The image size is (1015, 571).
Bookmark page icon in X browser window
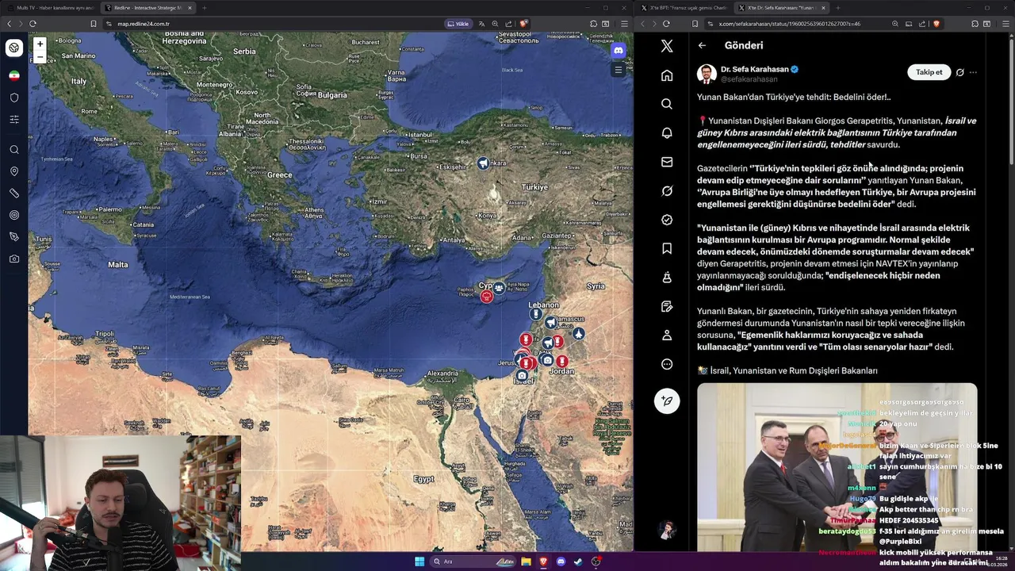[695, 24]
